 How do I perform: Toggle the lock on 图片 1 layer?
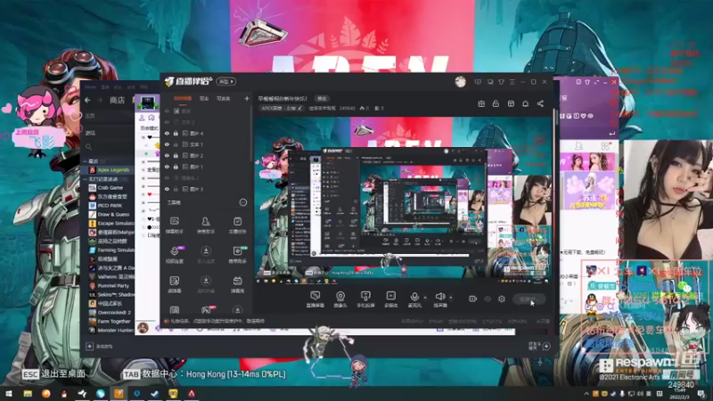176,167
